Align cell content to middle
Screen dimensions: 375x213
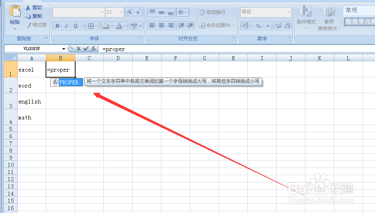click(162, 12)
